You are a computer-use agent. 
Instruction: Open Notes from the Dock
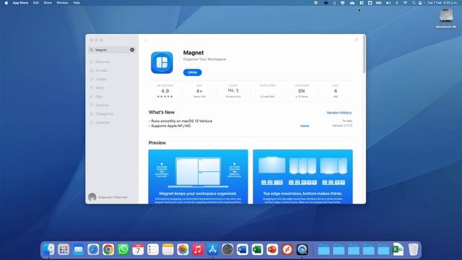click(168, 250)
